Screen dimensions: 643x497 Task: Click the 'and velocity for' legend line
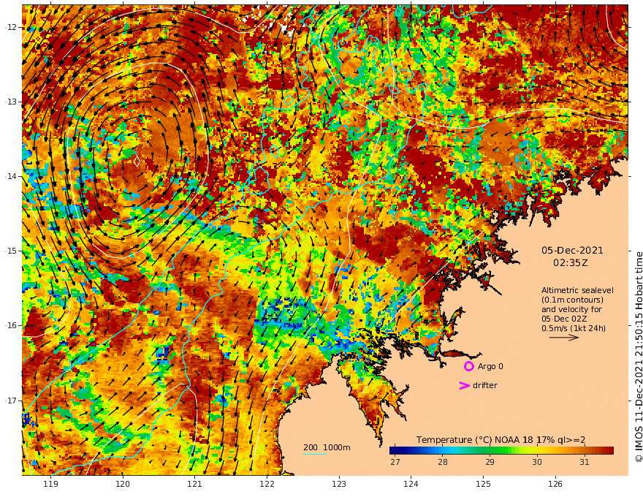571,309
